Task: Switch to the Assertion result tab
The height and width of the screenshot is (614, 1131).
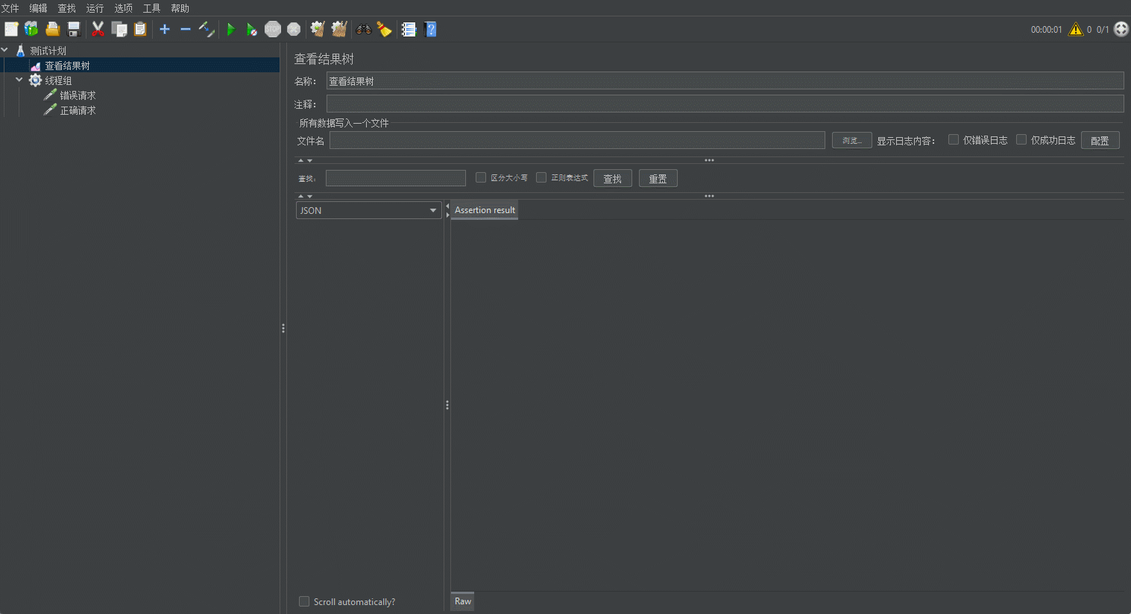Action: pyautogui.click(x=485, y=210)
